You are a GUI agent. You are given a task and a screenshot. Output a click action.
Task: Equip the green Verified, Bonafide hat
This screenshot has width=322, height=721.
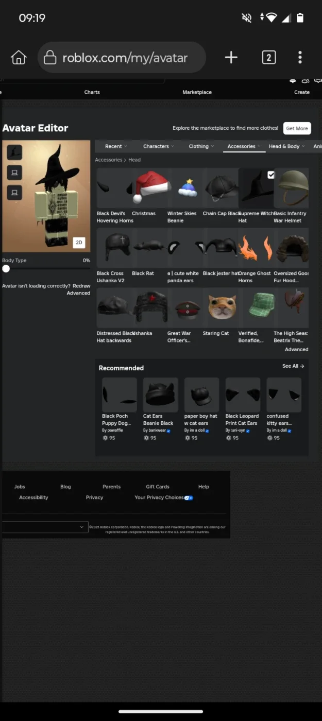click(256, 307)
